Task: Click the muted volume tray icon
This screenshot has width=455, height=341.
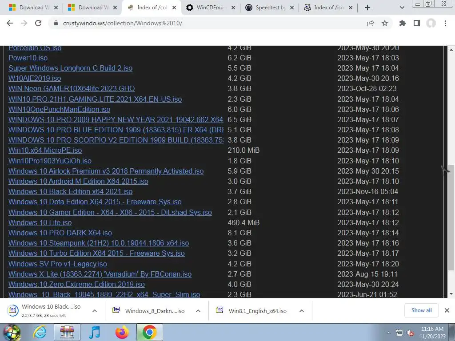Action: coord(410,333)
